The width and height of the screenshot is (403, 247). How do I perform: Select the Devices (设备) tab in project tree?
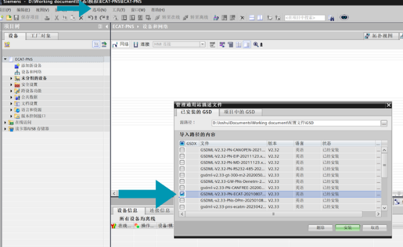tap(14, 36)
